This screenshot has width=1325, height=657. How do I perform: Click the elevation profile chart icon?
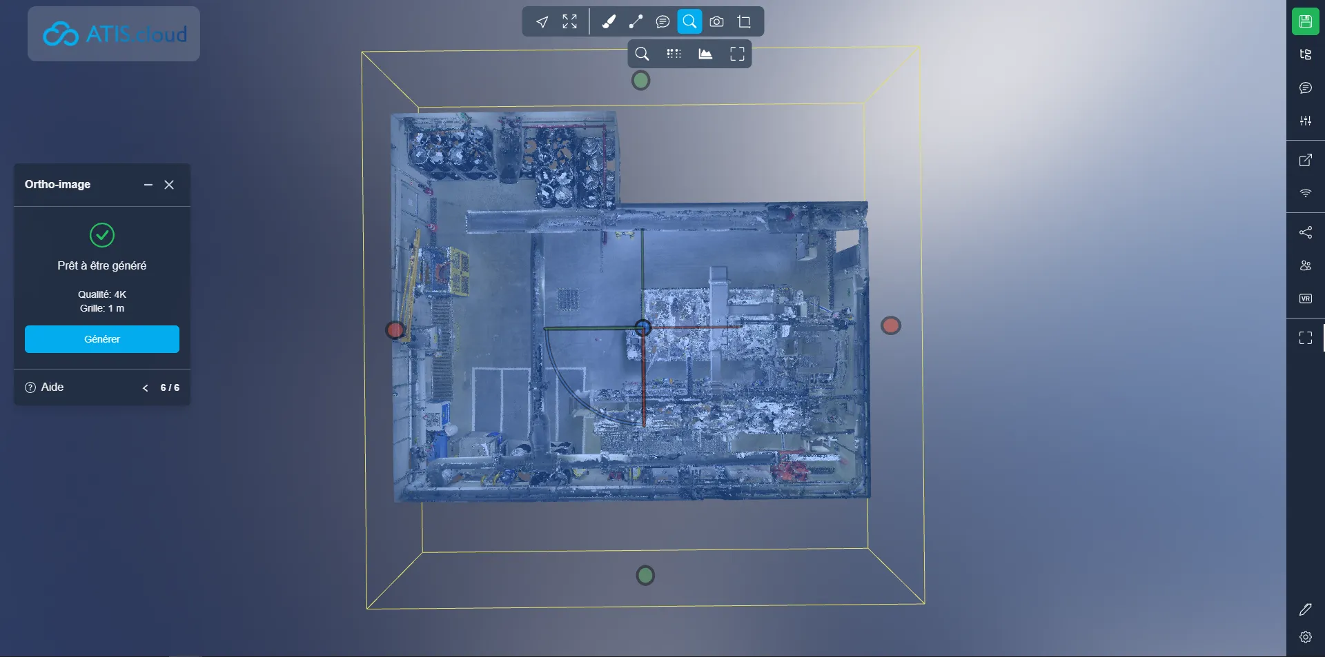pos(705,54)
